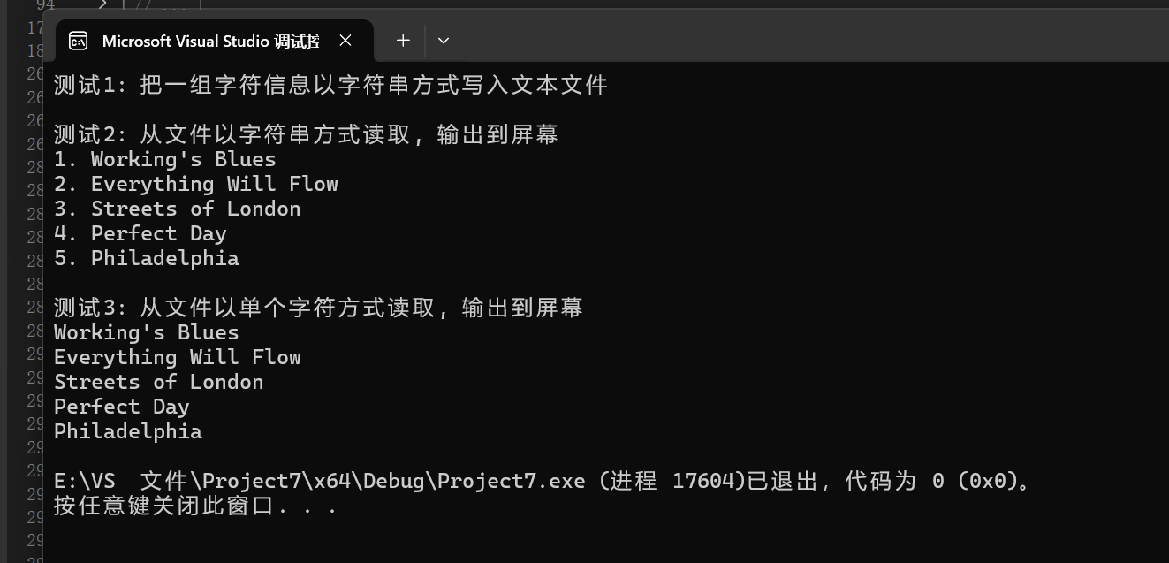Screen dimensions: 1169x563
Task: Click the '按任意键关闭此窗口' prompt line
Action: [x=194, y=506]
